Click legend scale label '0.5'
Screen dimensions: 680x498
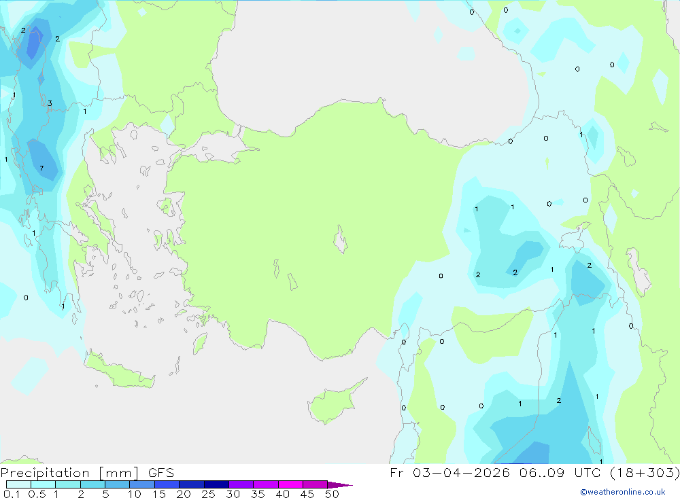click(37, 494)
